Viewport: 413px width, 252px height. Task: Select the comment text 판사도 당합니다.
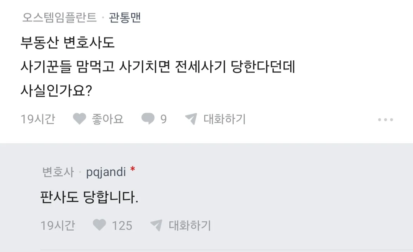coord(89,197)
